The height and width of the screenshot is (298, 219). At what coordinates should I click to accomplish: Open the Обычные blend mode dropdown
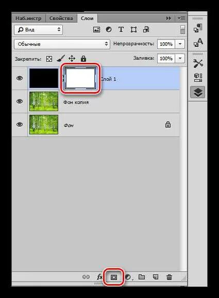62,44
